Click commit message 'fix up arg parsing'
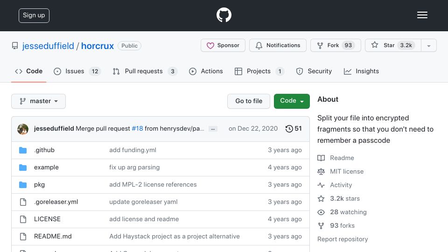The image size is (448, 252). pos(134,168)
